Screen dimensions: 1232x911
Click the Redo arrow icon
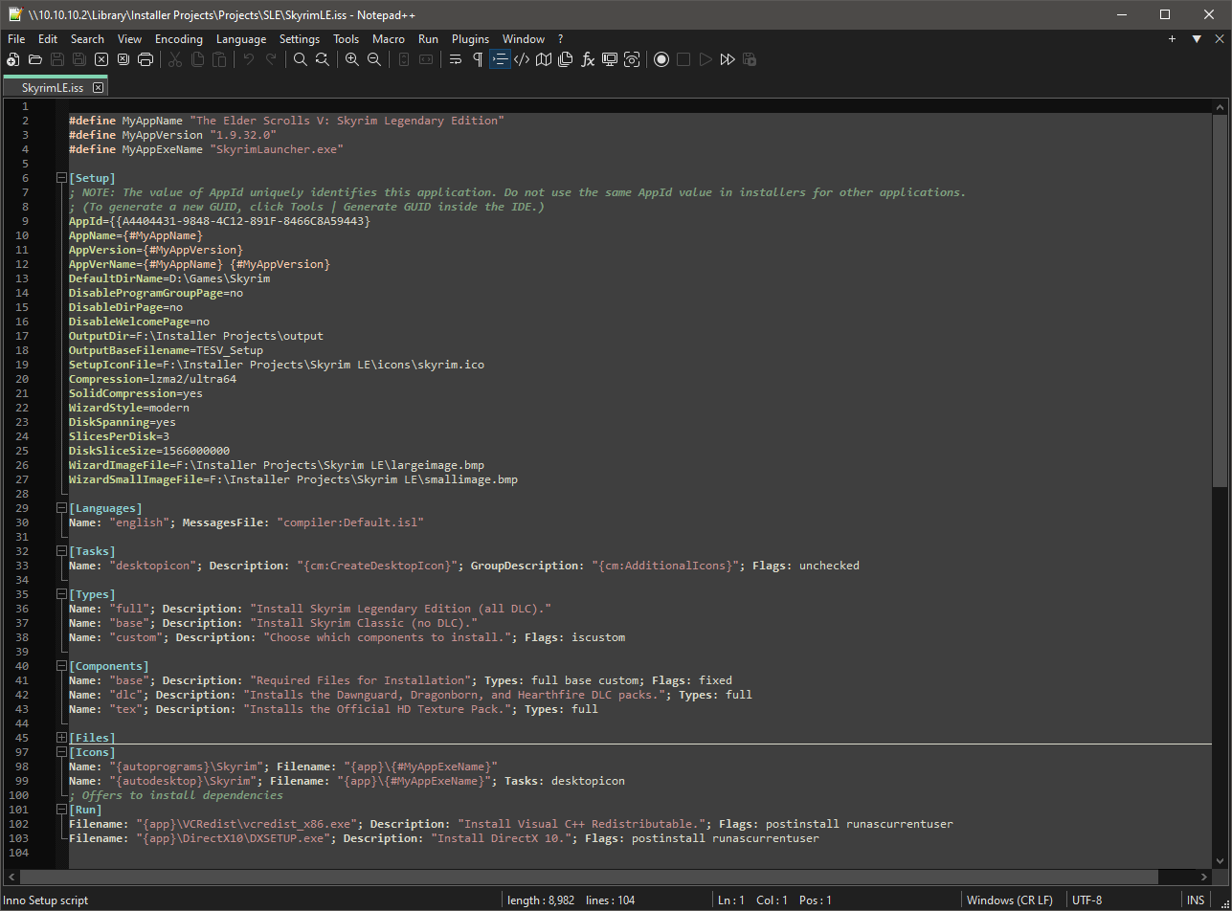271,59
